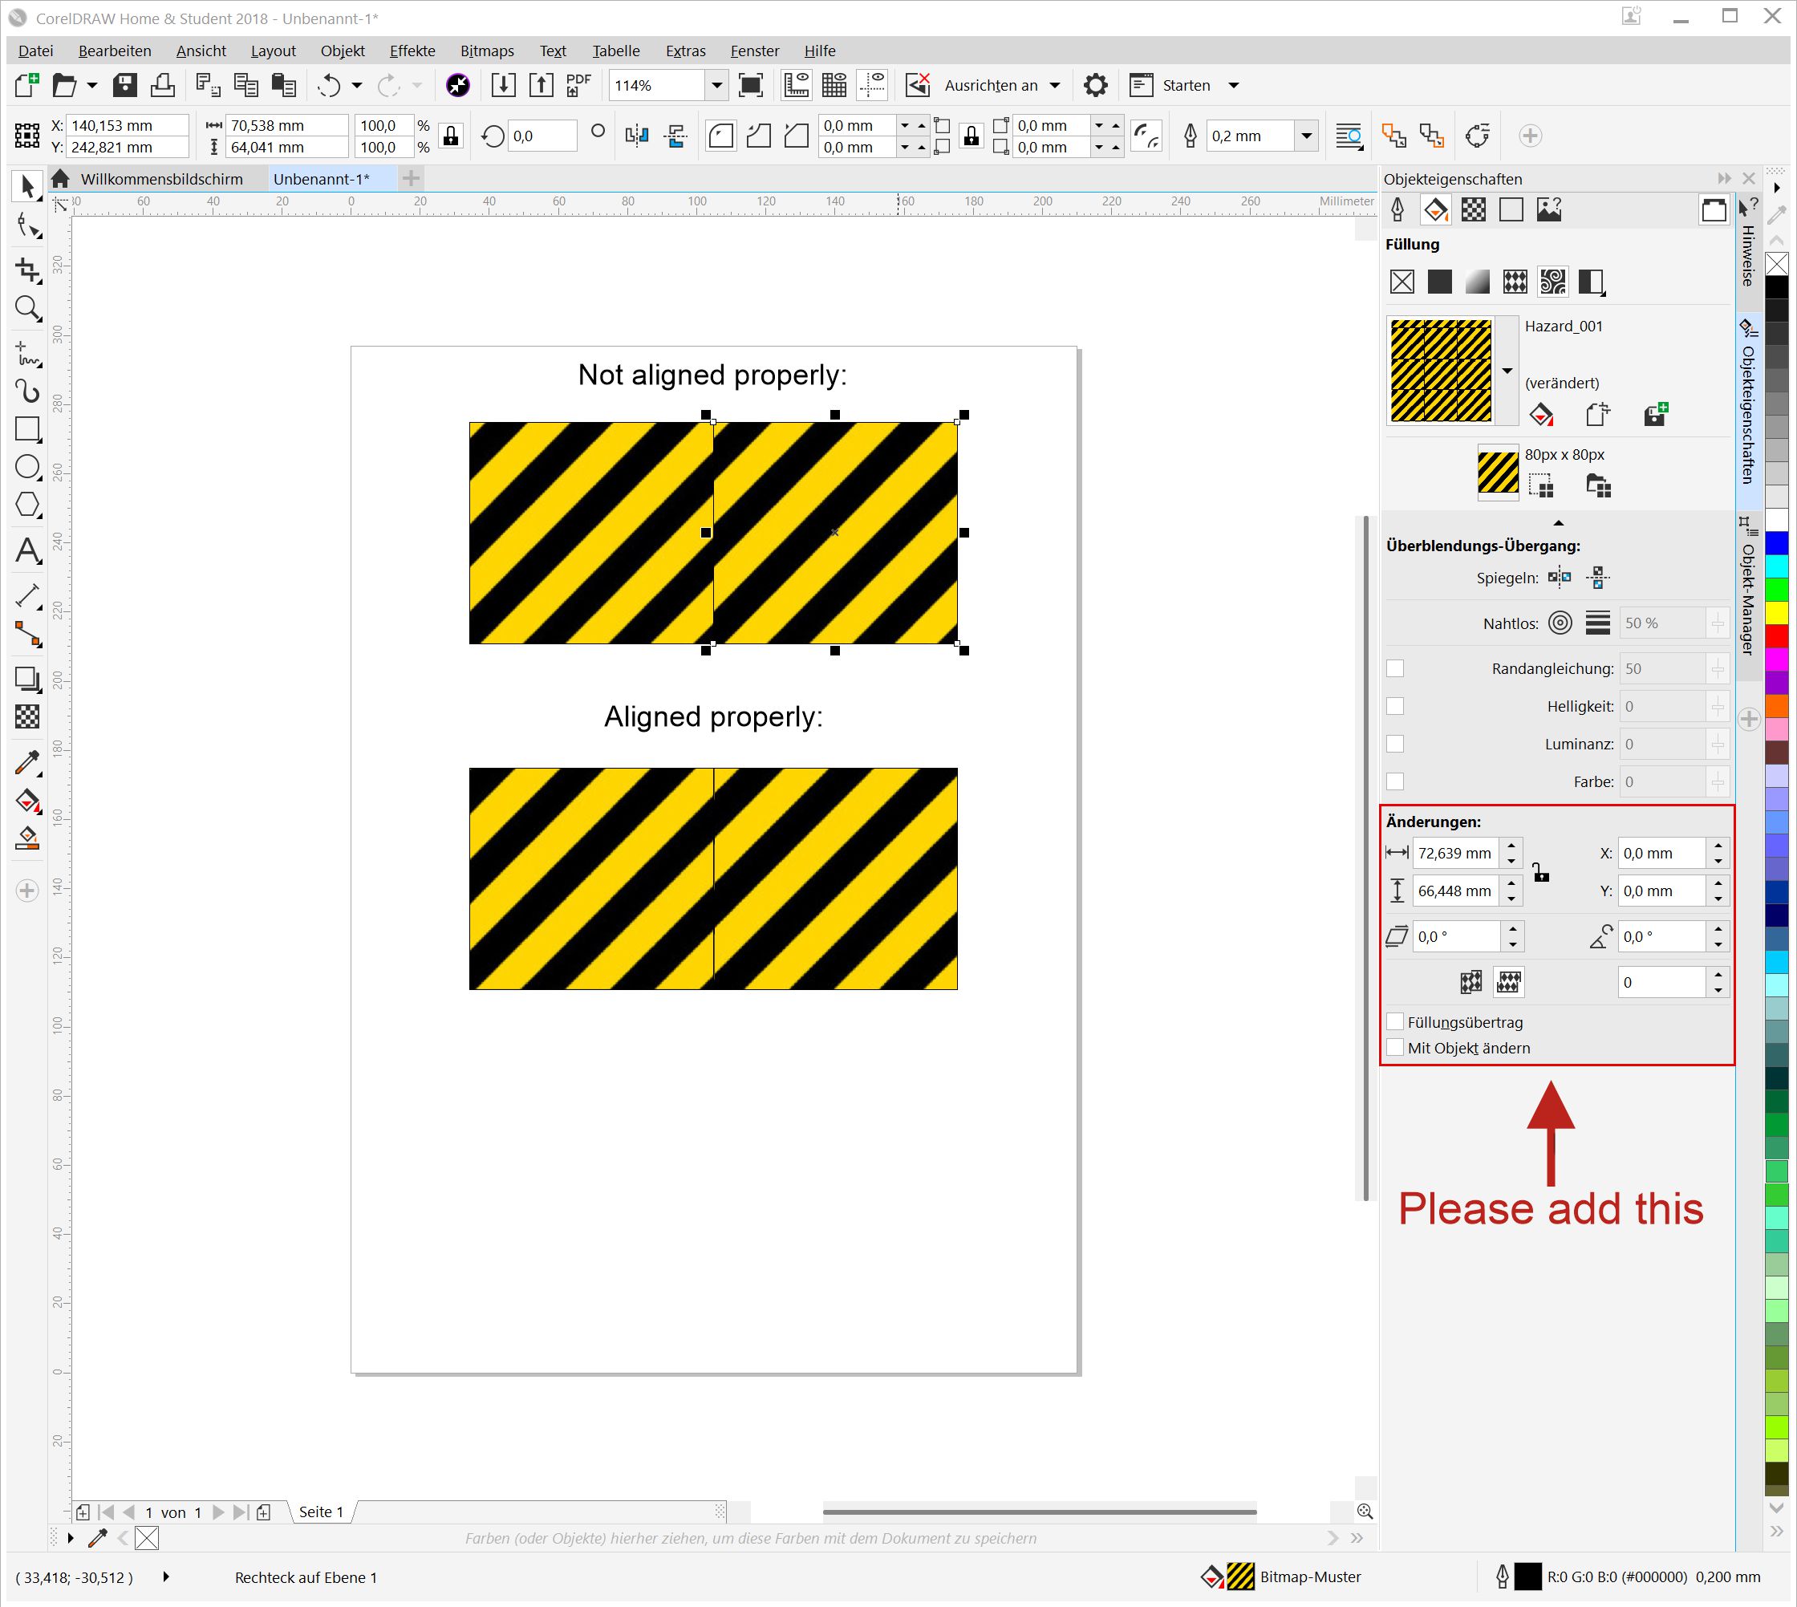Image resolution: width=1797 pixels, height=1607 pixels.
Task: Go to next page arrow
Action: pyautogui.click(x=218, y=1512)
